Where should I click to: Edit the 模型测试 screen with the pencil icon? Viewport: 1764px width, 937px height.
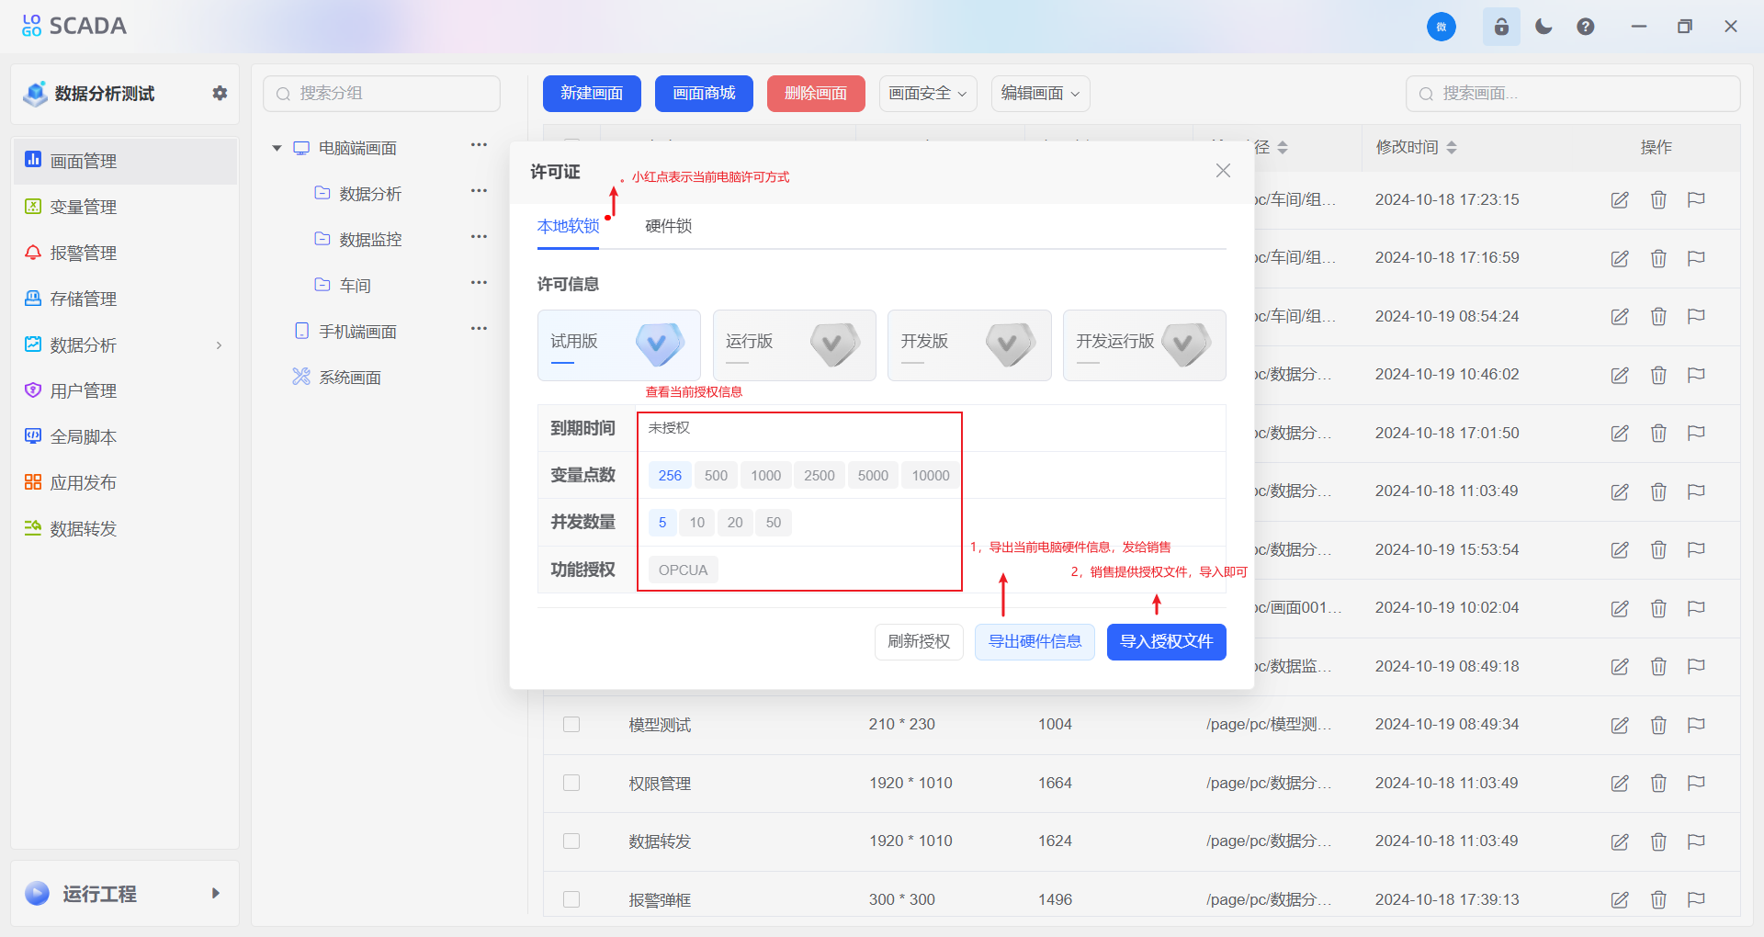click(1619, 725)
